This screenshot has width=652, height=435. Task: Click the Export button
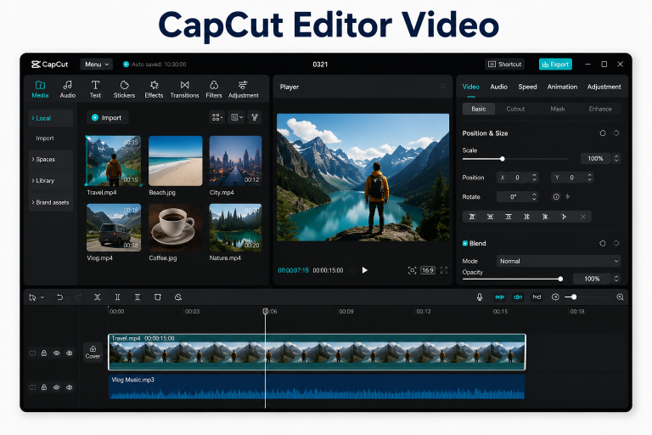[x=555, y=64]
